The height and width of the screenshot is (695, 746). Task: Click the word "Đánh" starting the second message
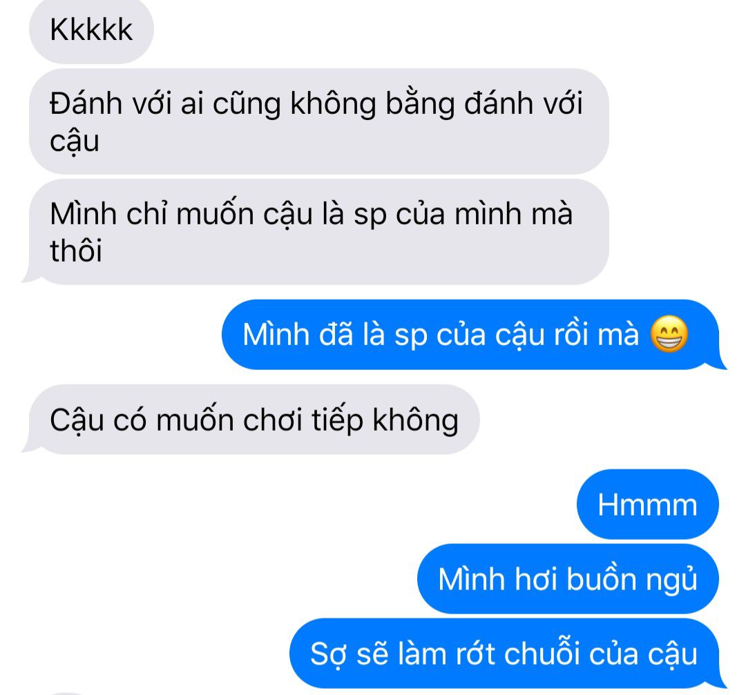86,103
